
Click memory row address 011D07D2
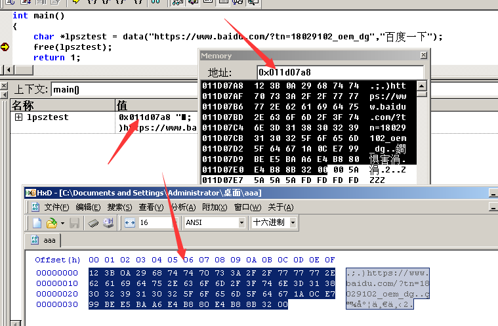222,148
